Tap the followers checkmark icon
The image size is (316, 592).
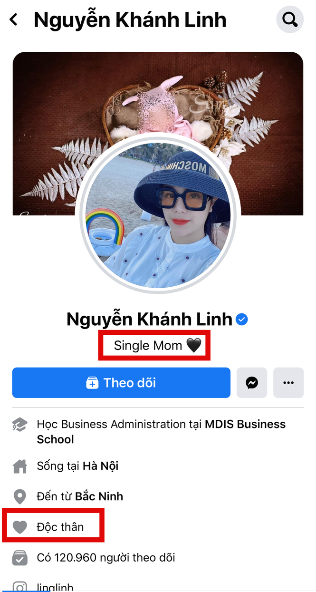pyautogui.click(x=20, y=557)
